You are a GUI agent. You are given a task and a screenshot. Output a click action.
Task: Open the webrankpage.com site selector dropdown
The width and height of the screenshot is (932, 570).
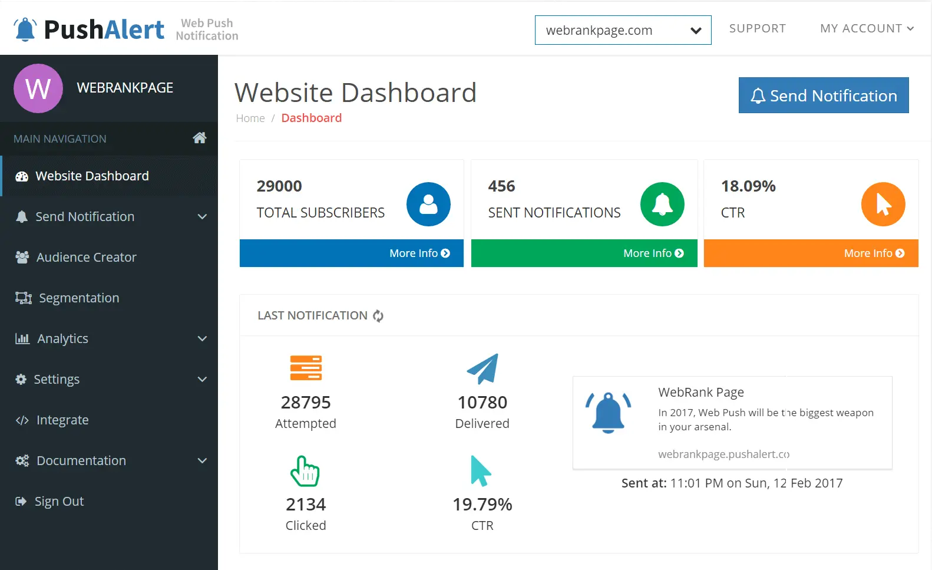coord(623,30)
